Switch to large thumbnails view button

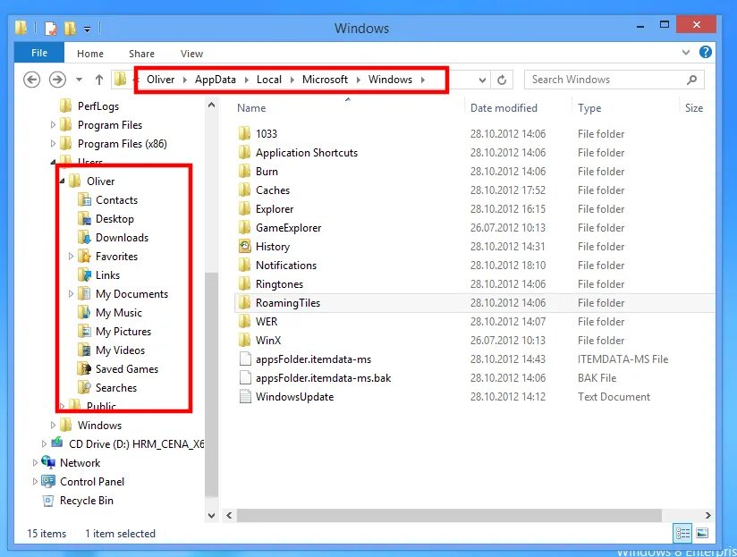point(702,533)
